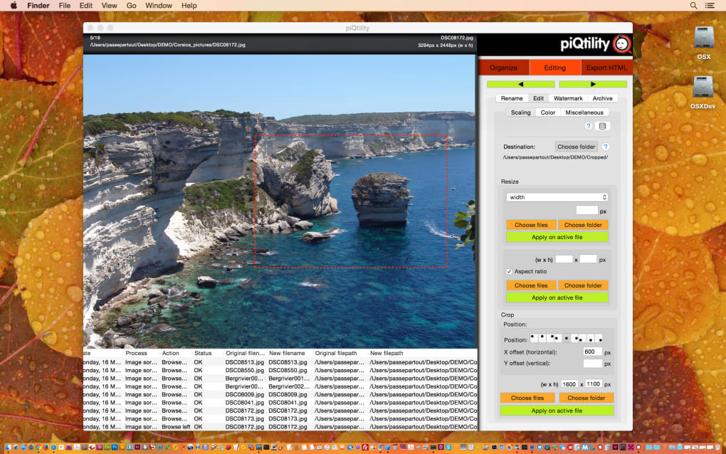
Task: Open the Rename sub-tab
Action: coord(512,99)
